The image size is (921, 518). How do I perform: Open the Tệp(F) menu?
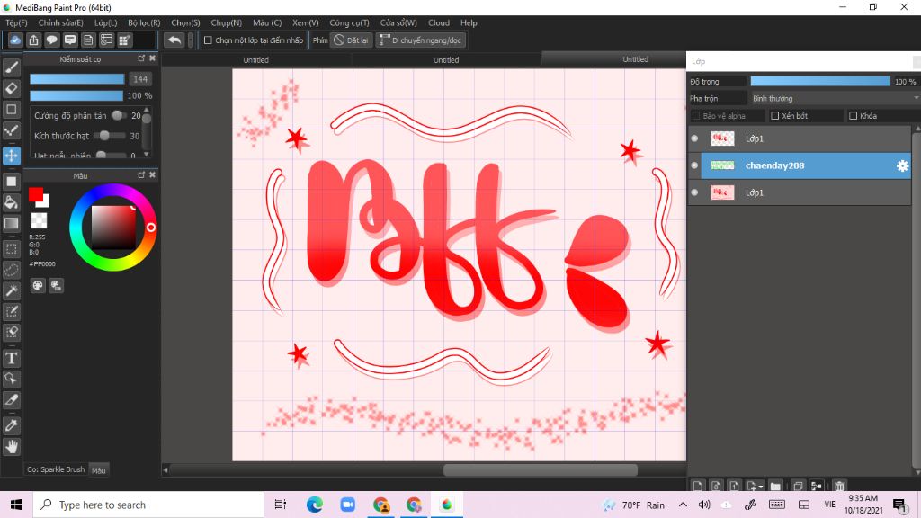click(x=16, y=22)
